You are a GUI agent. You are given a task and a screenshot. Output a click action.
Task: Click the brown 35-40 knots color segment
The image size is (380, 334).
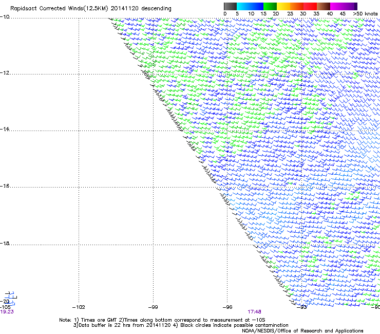tap(324, 6)
